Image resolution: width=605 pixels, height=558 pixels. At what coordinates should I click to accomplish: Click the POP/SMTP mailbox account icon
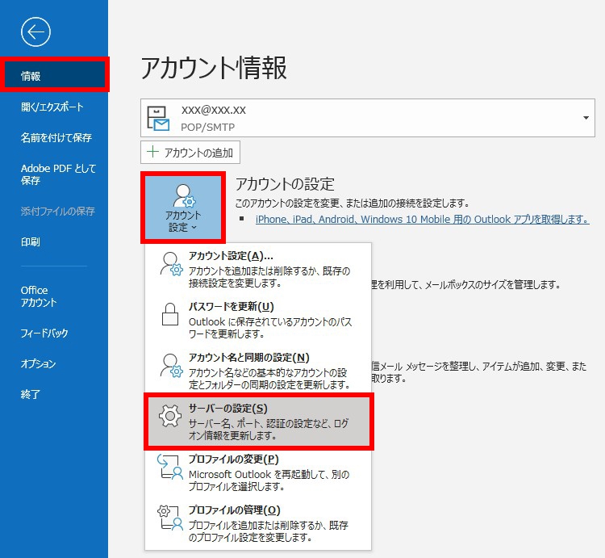(158, 118)
